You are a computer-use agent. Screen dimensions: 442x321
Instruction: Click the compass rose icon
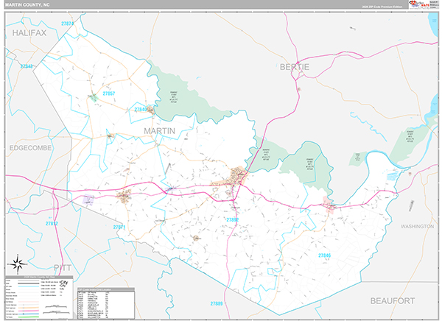tap(18, 261)
